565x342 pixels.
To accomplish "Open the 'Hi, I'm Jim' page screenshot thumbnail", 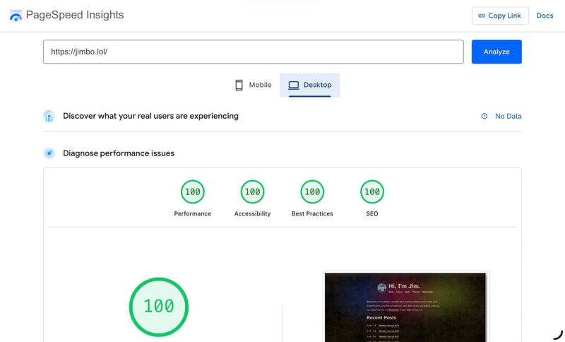I will pos(405,307).
